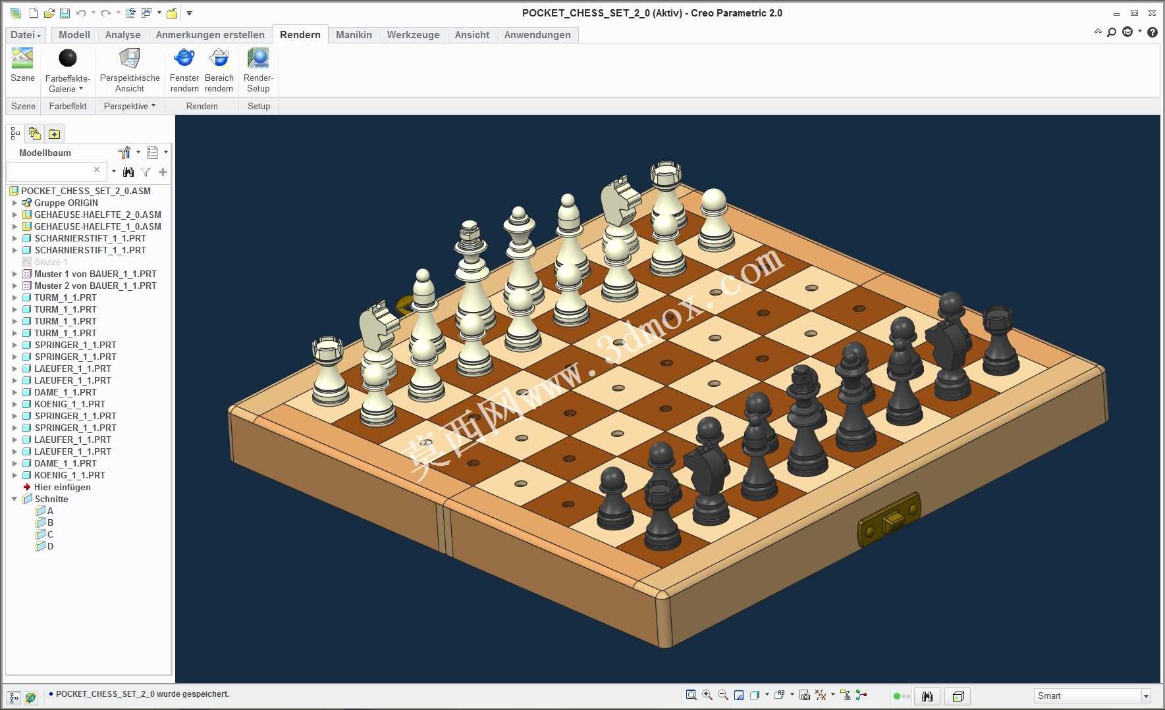Expand GEHAEUSE-HAELFTE_1_0.ASM node
Viewport: 1165px width, 710px height.
(14, 227)
